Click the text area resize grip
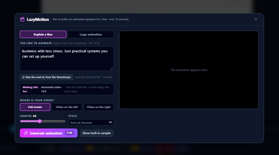The width and height of the screenshot is (279, 155). [x=112, y=69]
